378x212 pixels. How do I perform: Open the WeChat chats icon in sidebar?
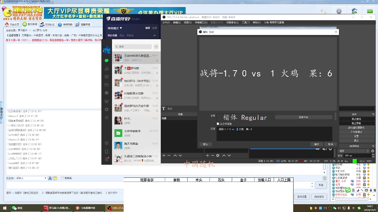107,60
